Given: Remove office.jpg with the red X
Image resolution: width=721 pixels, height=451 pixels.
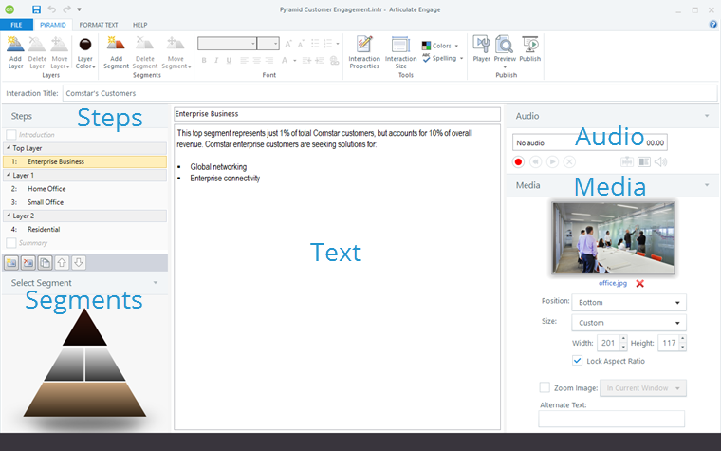Looking at the screenshot, I should point(640,283).
